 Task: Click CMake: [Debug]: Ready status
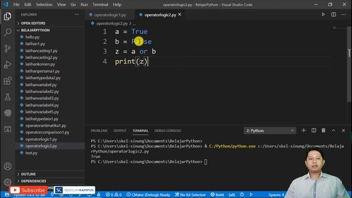[x=148, y=195]
